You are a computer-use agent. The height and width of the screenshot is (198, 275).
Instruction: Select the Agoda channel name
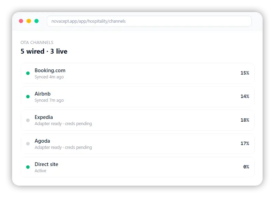tap(42, 141)
